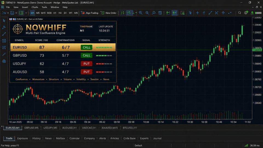Toggle chart auto scroll icon
Screen dimensions: 263x148
(x=168, y=13)
